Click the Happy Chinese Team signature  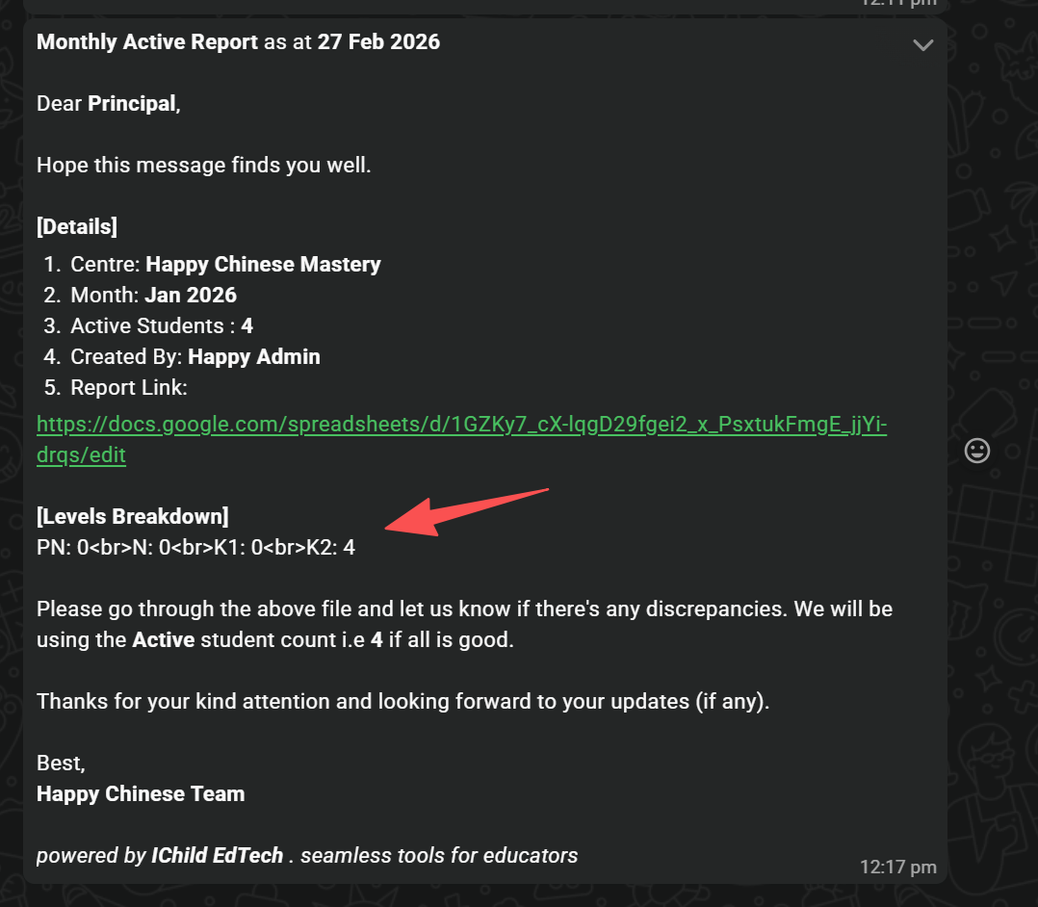pyautogui.click(x=141, y=793)
